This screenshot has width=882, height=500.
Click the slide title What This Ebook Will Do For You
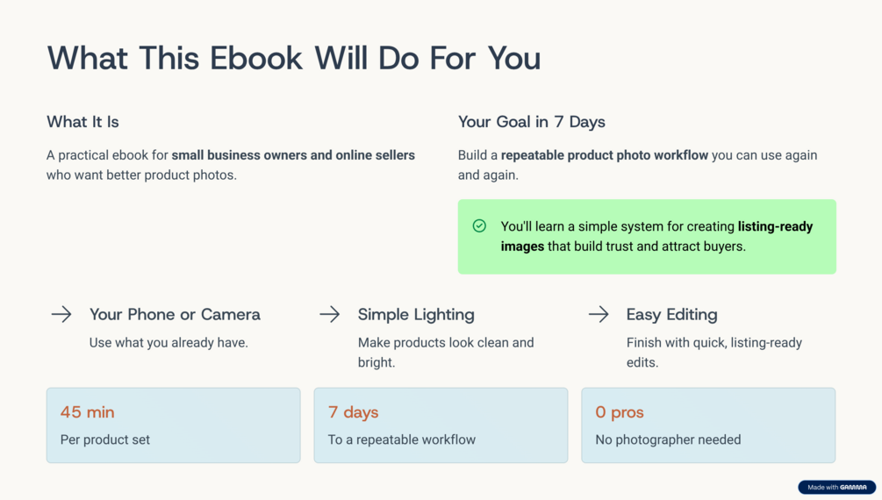(x=294, y=58)
